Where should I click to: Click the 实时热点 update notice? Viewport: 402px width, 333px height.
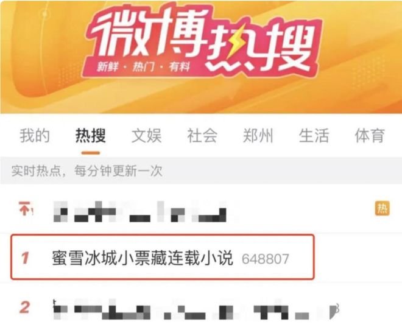click(x=87, y=171)
